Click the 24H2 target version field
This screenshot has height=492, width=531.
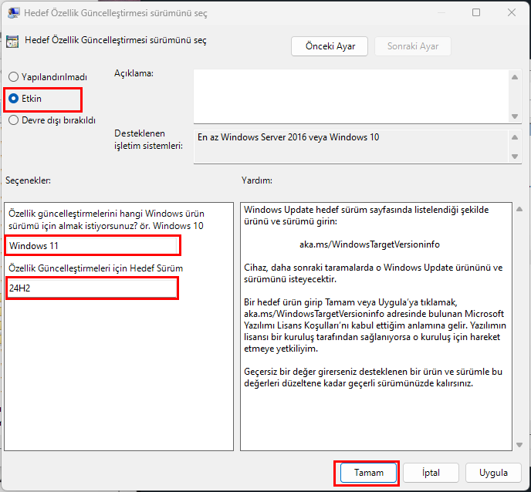pyautogui.click(x=92, y=288)
